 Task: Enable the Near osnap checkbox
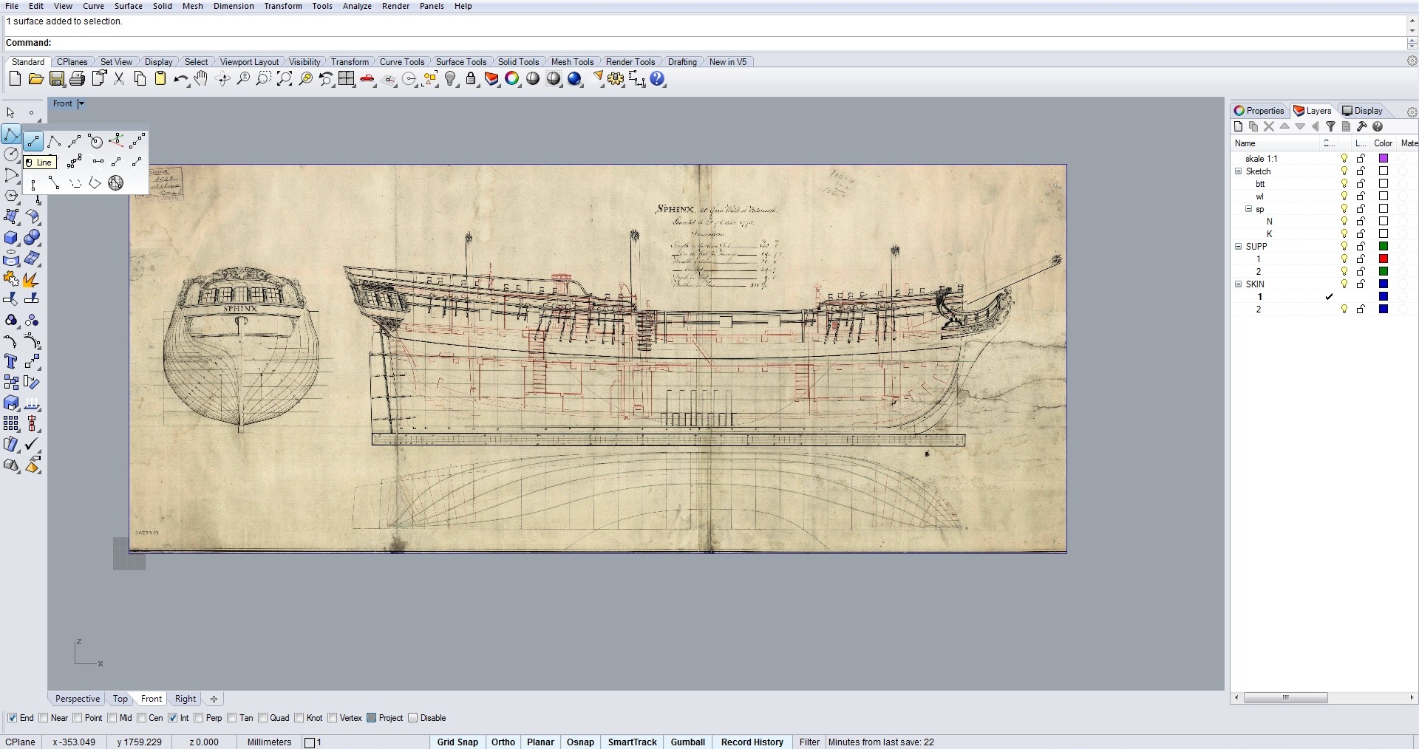pyautogui.click(x=44, y=718)
